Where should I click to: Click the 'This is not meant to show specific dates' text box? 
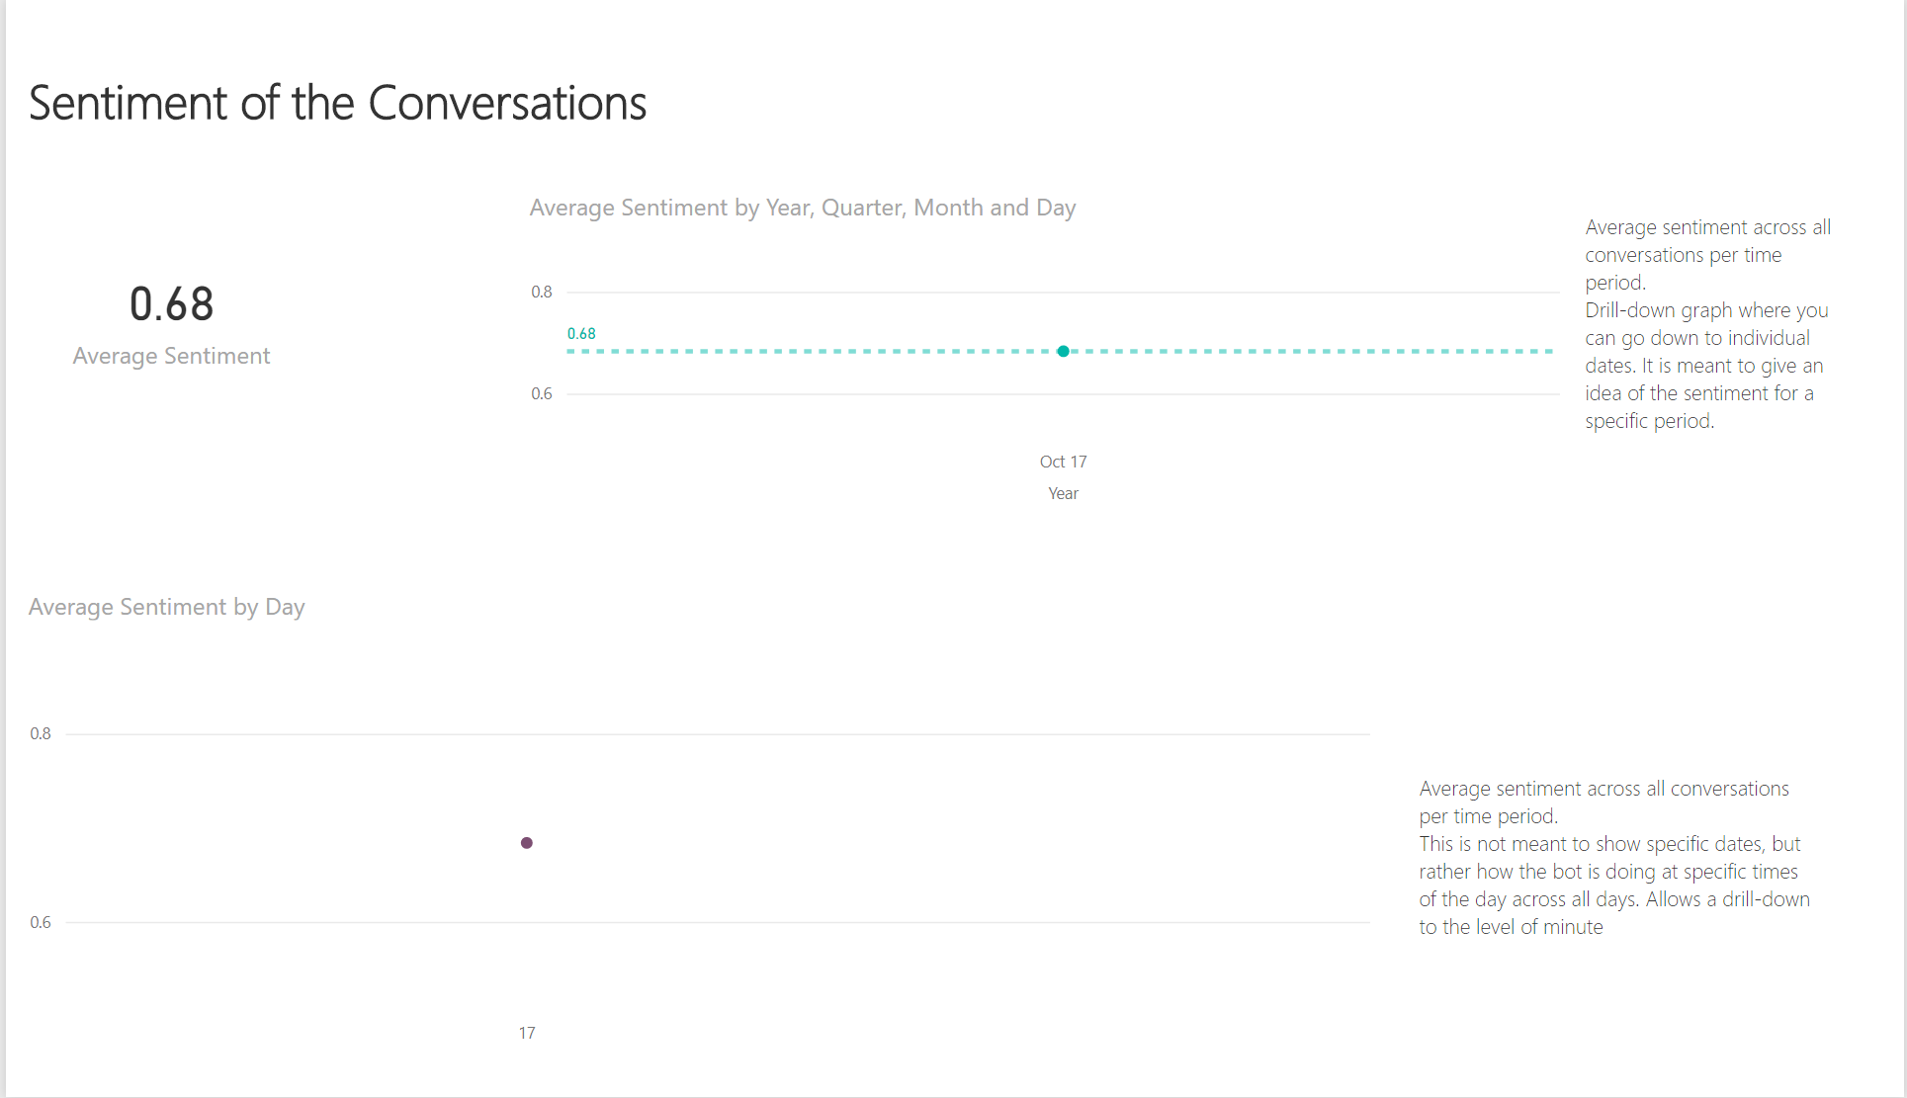tap(1614, 858)
